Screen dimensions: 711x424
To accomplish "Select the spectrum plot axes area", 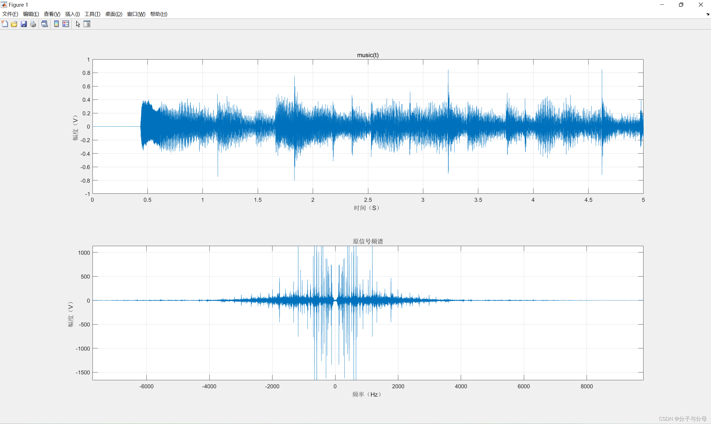I will 368,313.
